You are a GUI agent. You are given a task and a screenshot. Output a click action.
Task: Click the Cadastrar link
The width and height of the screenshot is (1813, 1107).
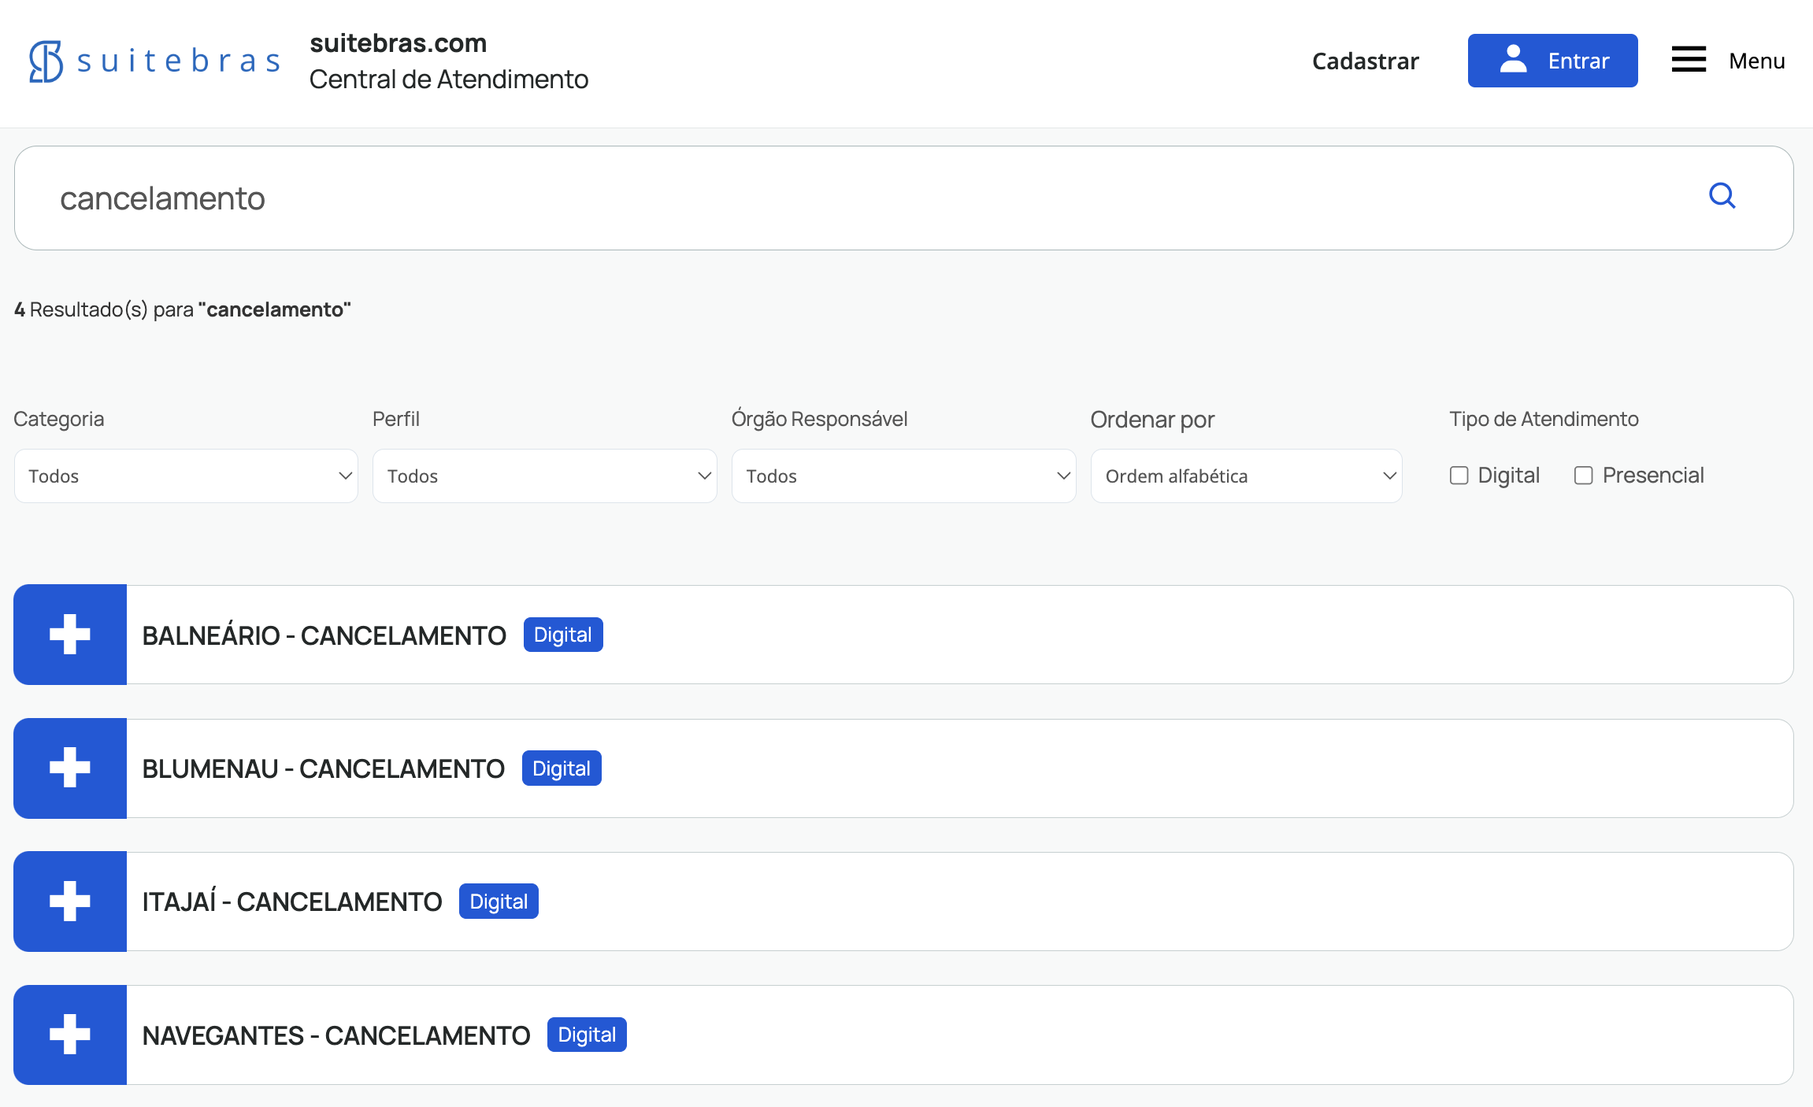[x=1365, y=61]
